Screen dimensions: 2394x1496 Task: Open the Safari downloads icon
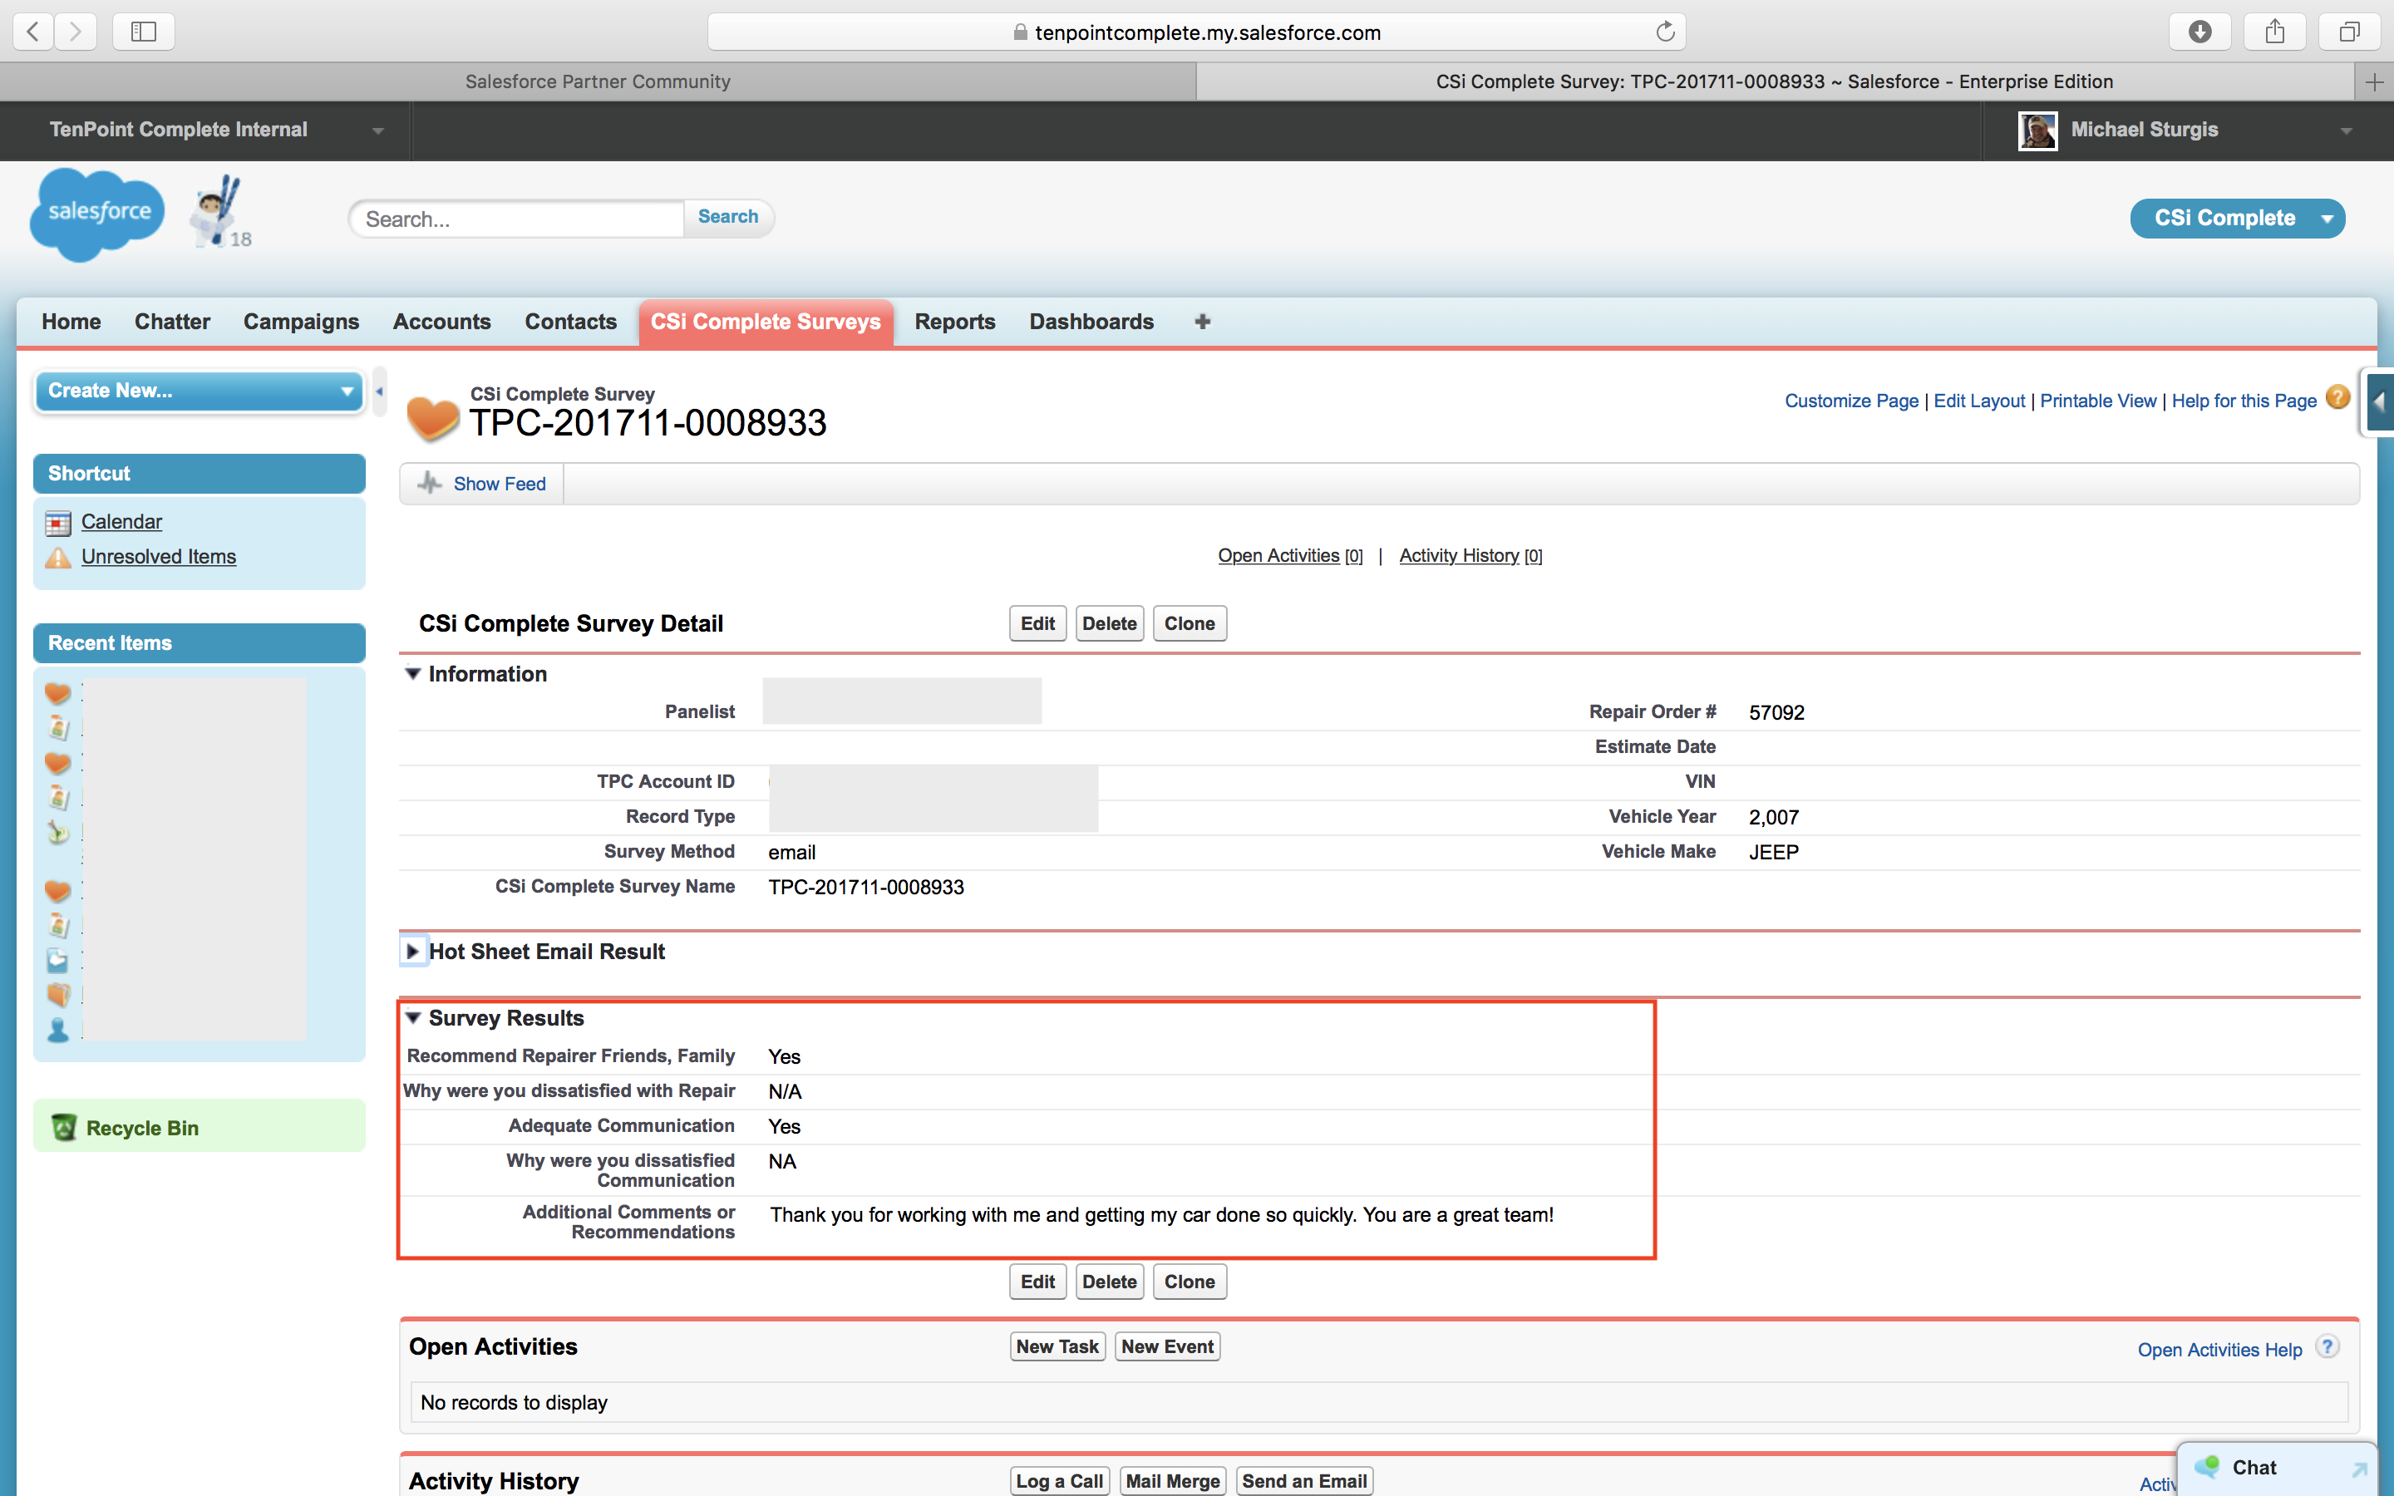(x=2199, y=32)
